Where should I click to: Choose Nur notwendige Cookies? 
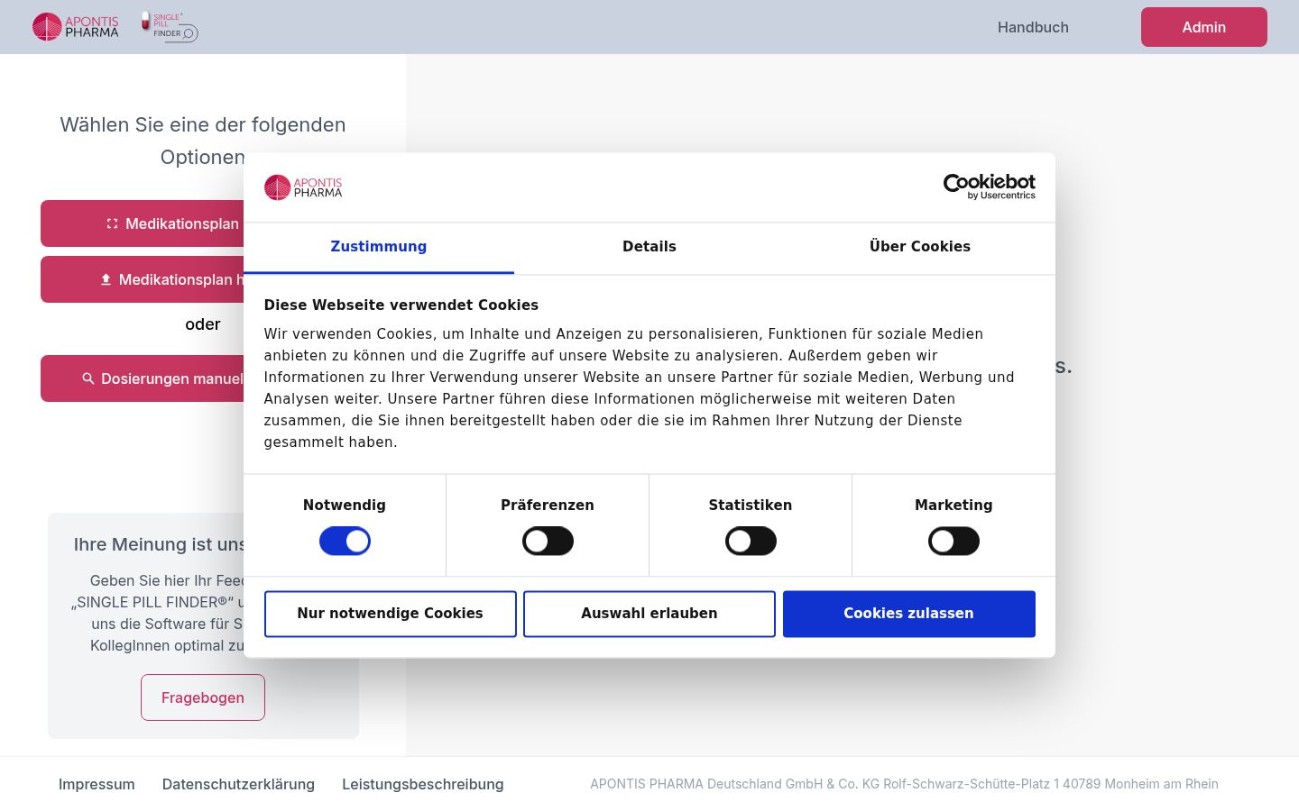pyautogui.click(x=391, y=614)
